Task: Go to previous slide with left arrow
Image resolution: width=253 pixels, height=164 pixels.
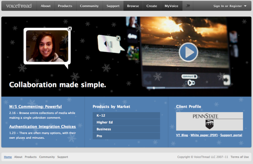Action: [147, 79]
